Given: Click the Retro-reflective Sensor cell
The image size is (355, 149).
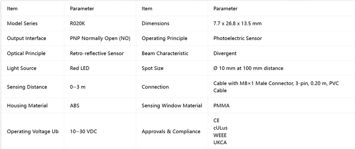Looking at the screenshot, I should point(97,53).
